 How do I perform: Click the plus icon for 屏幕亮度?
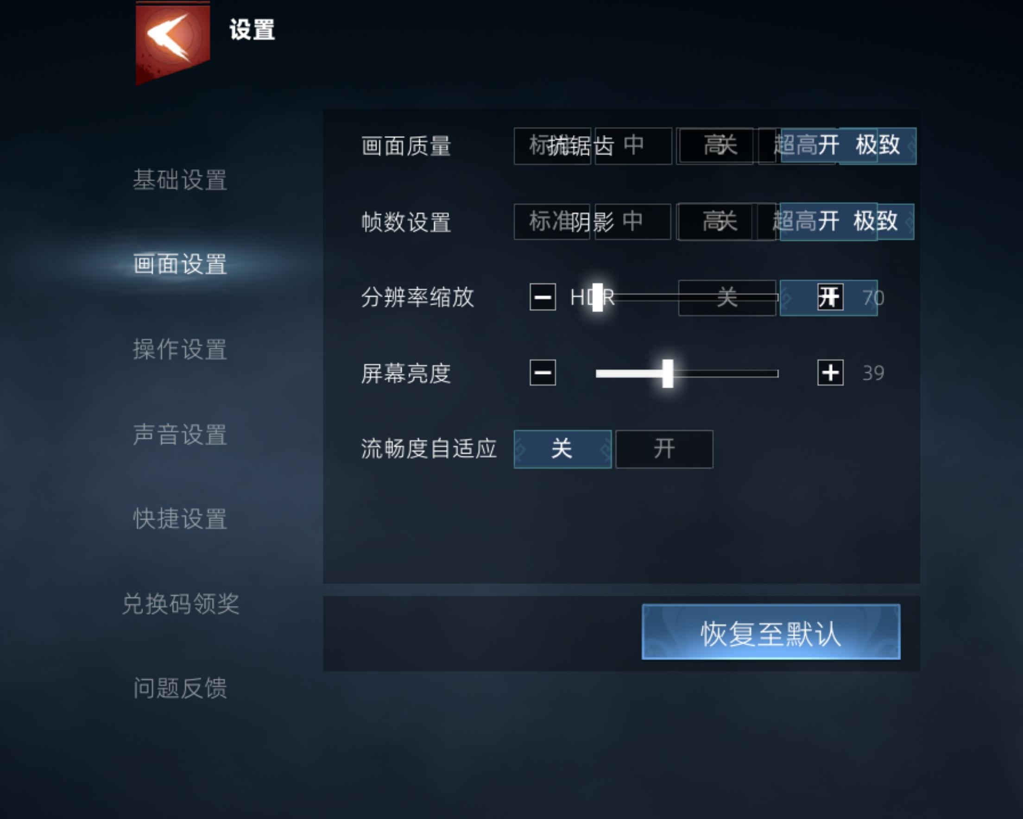coord(830,372)
